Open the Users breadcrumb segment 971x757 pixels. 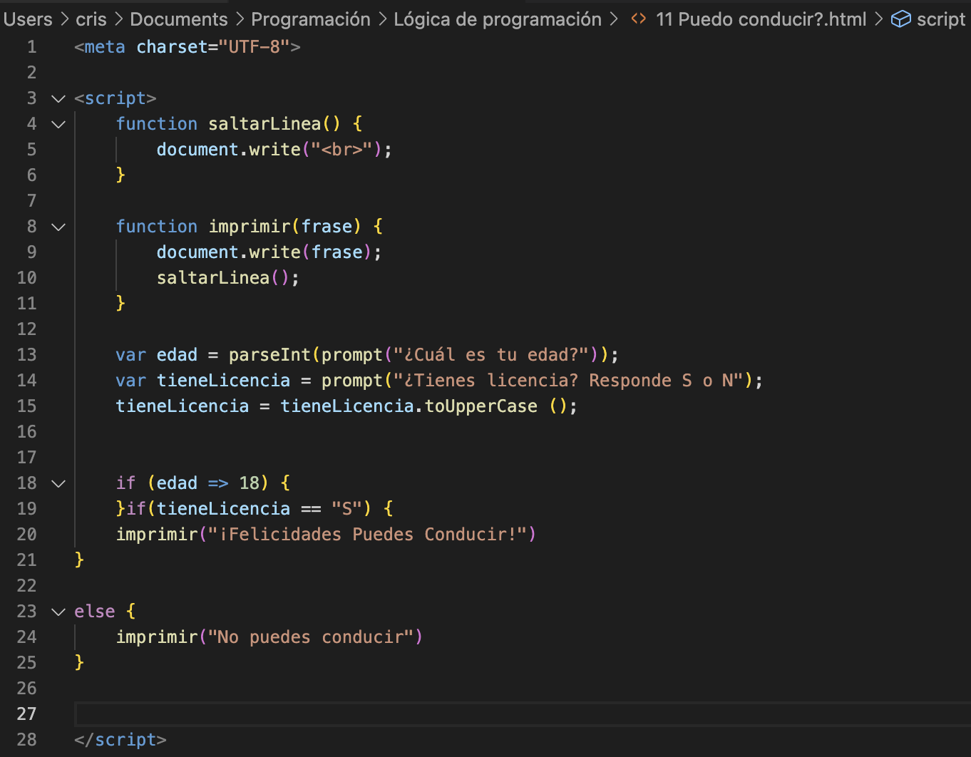pos(27,19)
